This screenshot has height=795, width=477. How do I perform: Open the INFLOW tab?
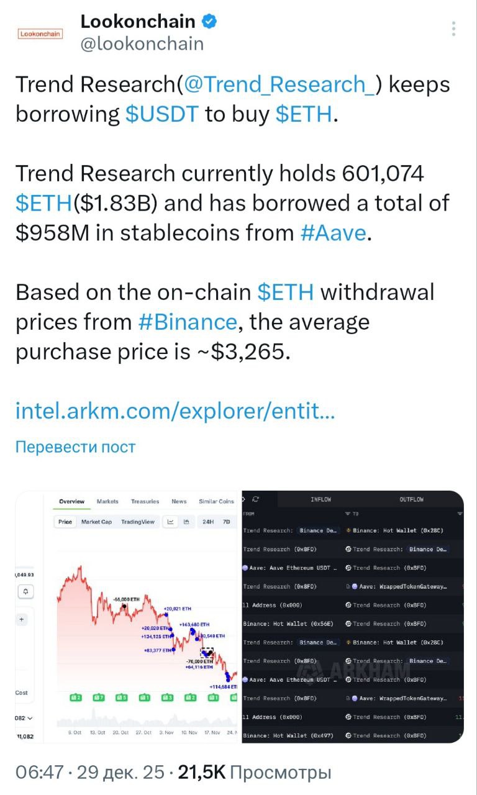[x=320, y=499]
